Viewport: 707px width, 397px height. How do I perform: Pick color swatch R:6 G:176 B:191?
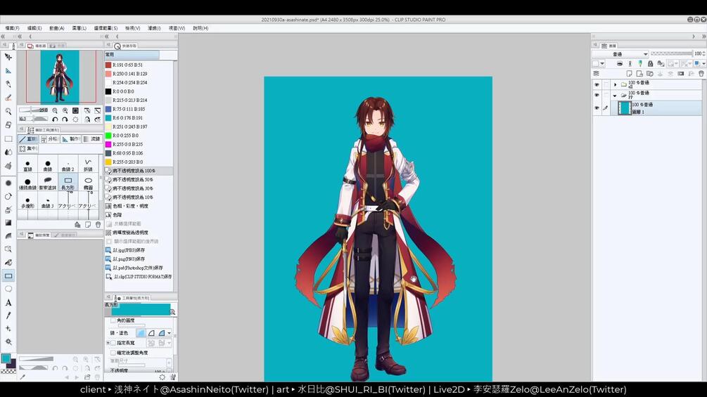(x=108, y=118)
